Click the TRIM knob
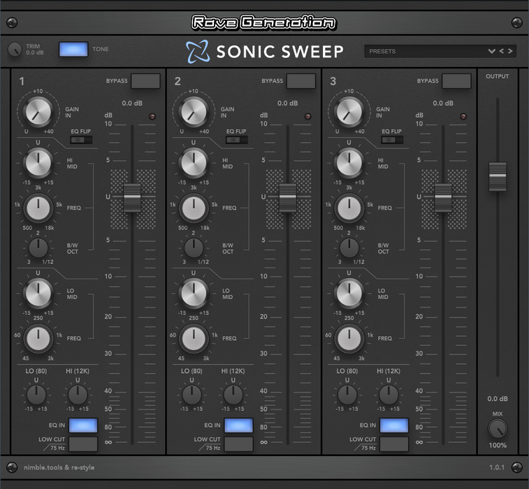529x489 pixels. click(15, 50)
